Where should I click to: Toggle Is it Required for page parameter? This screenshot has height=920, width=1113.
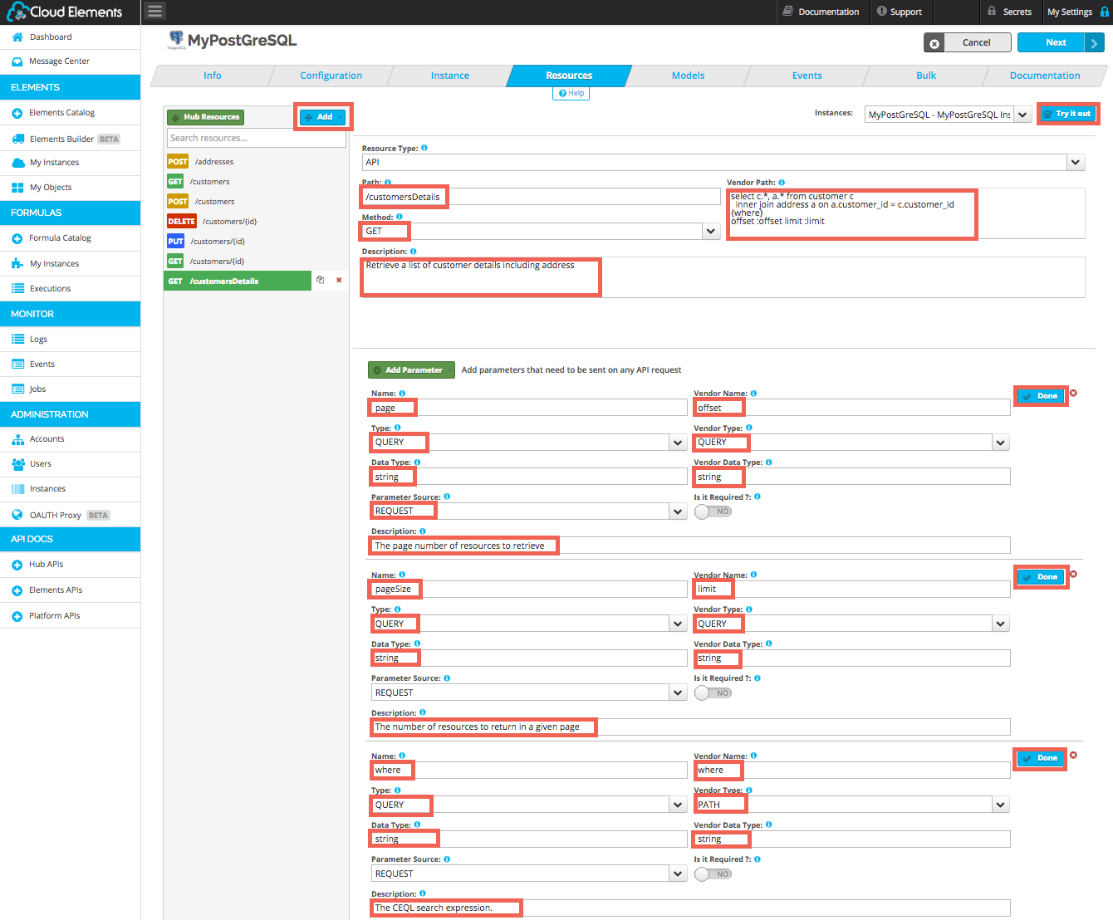click(713, 511)
